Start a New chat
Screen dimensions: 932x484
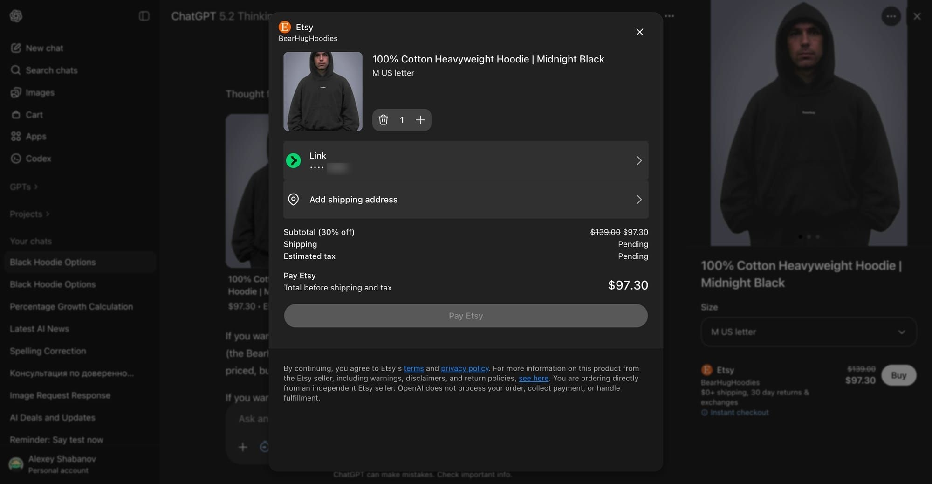(x=44, y=48)
